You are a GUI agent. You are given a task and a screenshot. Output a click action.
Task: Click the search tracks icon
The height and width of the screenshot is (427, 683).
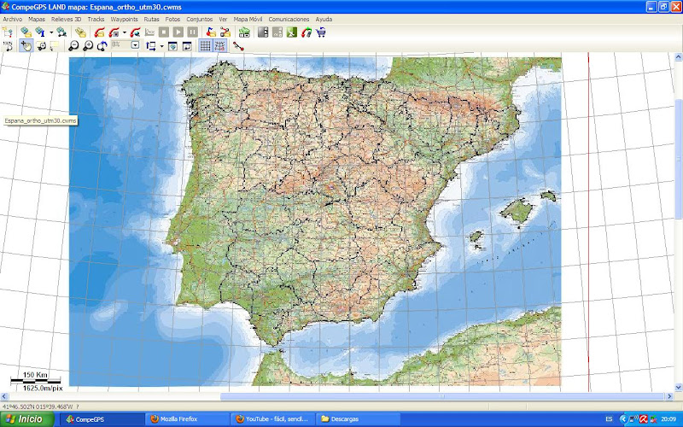coord(135,32)
